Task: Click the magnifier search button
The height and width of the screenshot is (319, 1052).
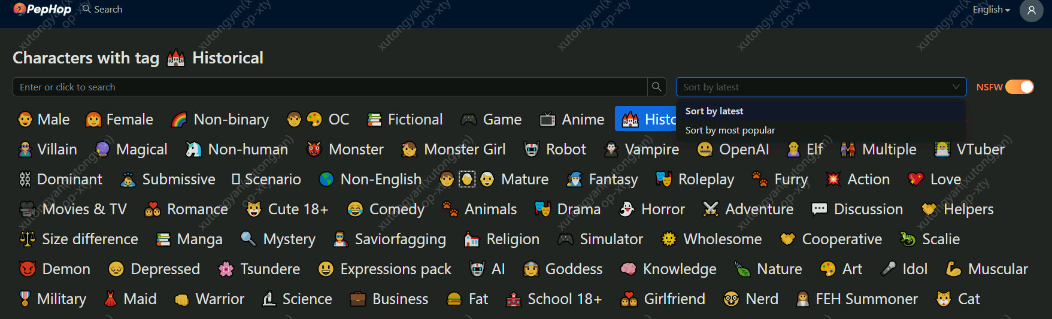Action: (657, 87)
